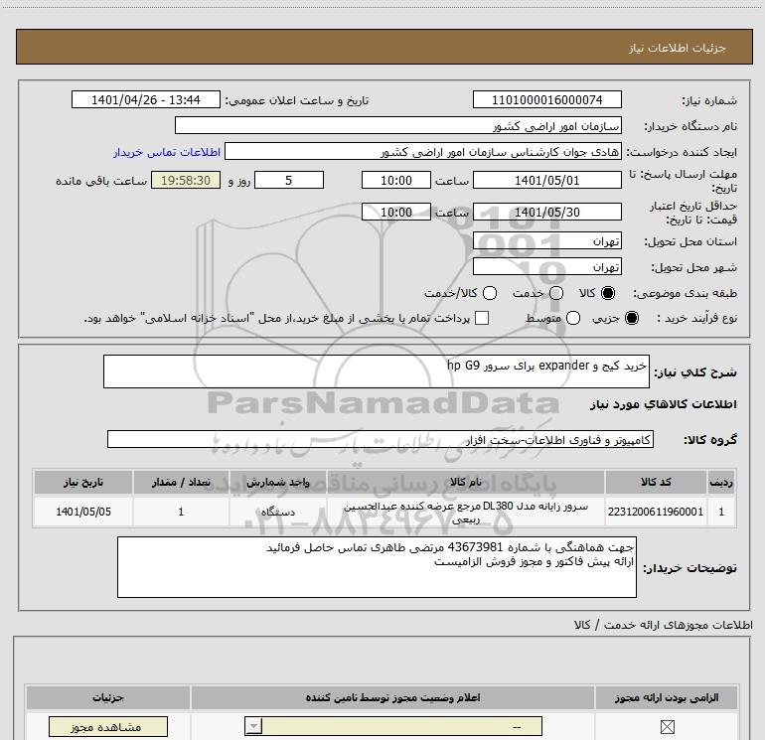
Task: Click the response deadline time field 10:00
Action: click(396, 180)
